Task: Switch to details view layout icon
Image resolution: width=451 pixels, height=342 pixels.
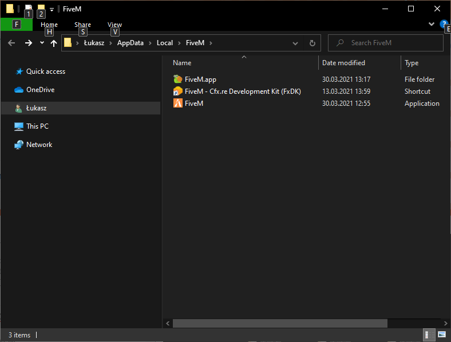Action: (428, 335)
